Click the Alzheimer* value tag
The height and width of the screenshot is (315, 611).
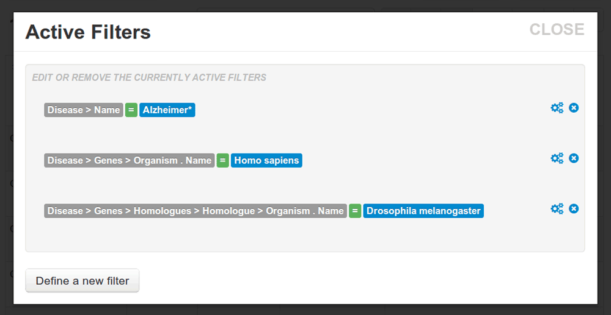click(x=167, y=110)
